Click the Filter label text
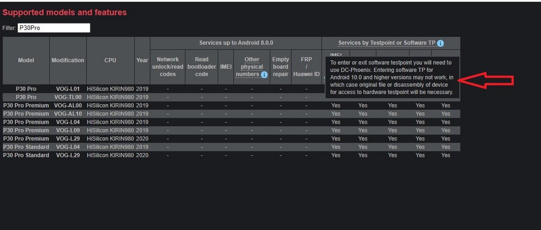This screenshot has height=230, width=541. 9,28
